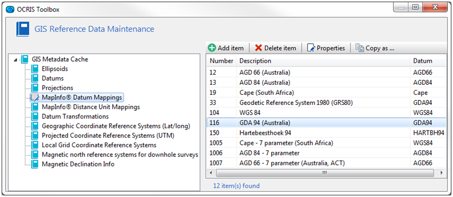Click the Add item button label

point(231,48)
